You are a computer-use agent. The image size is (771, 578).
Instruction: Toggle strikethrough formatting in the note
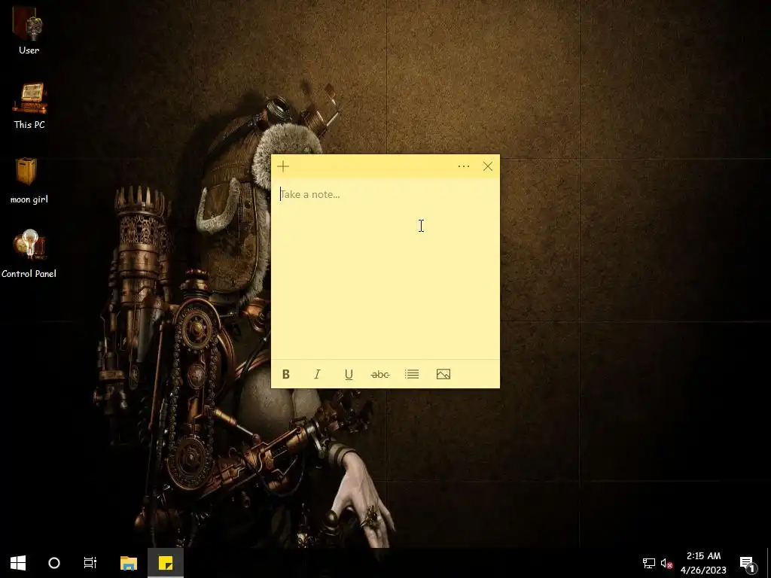(x=380, y=375)
